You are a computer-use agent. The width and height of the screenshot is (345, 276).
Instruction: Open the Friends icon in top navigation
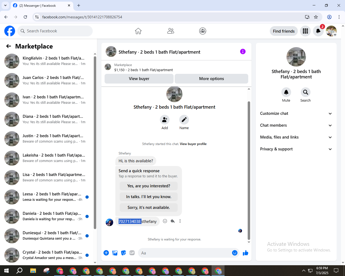click(171, 31)
